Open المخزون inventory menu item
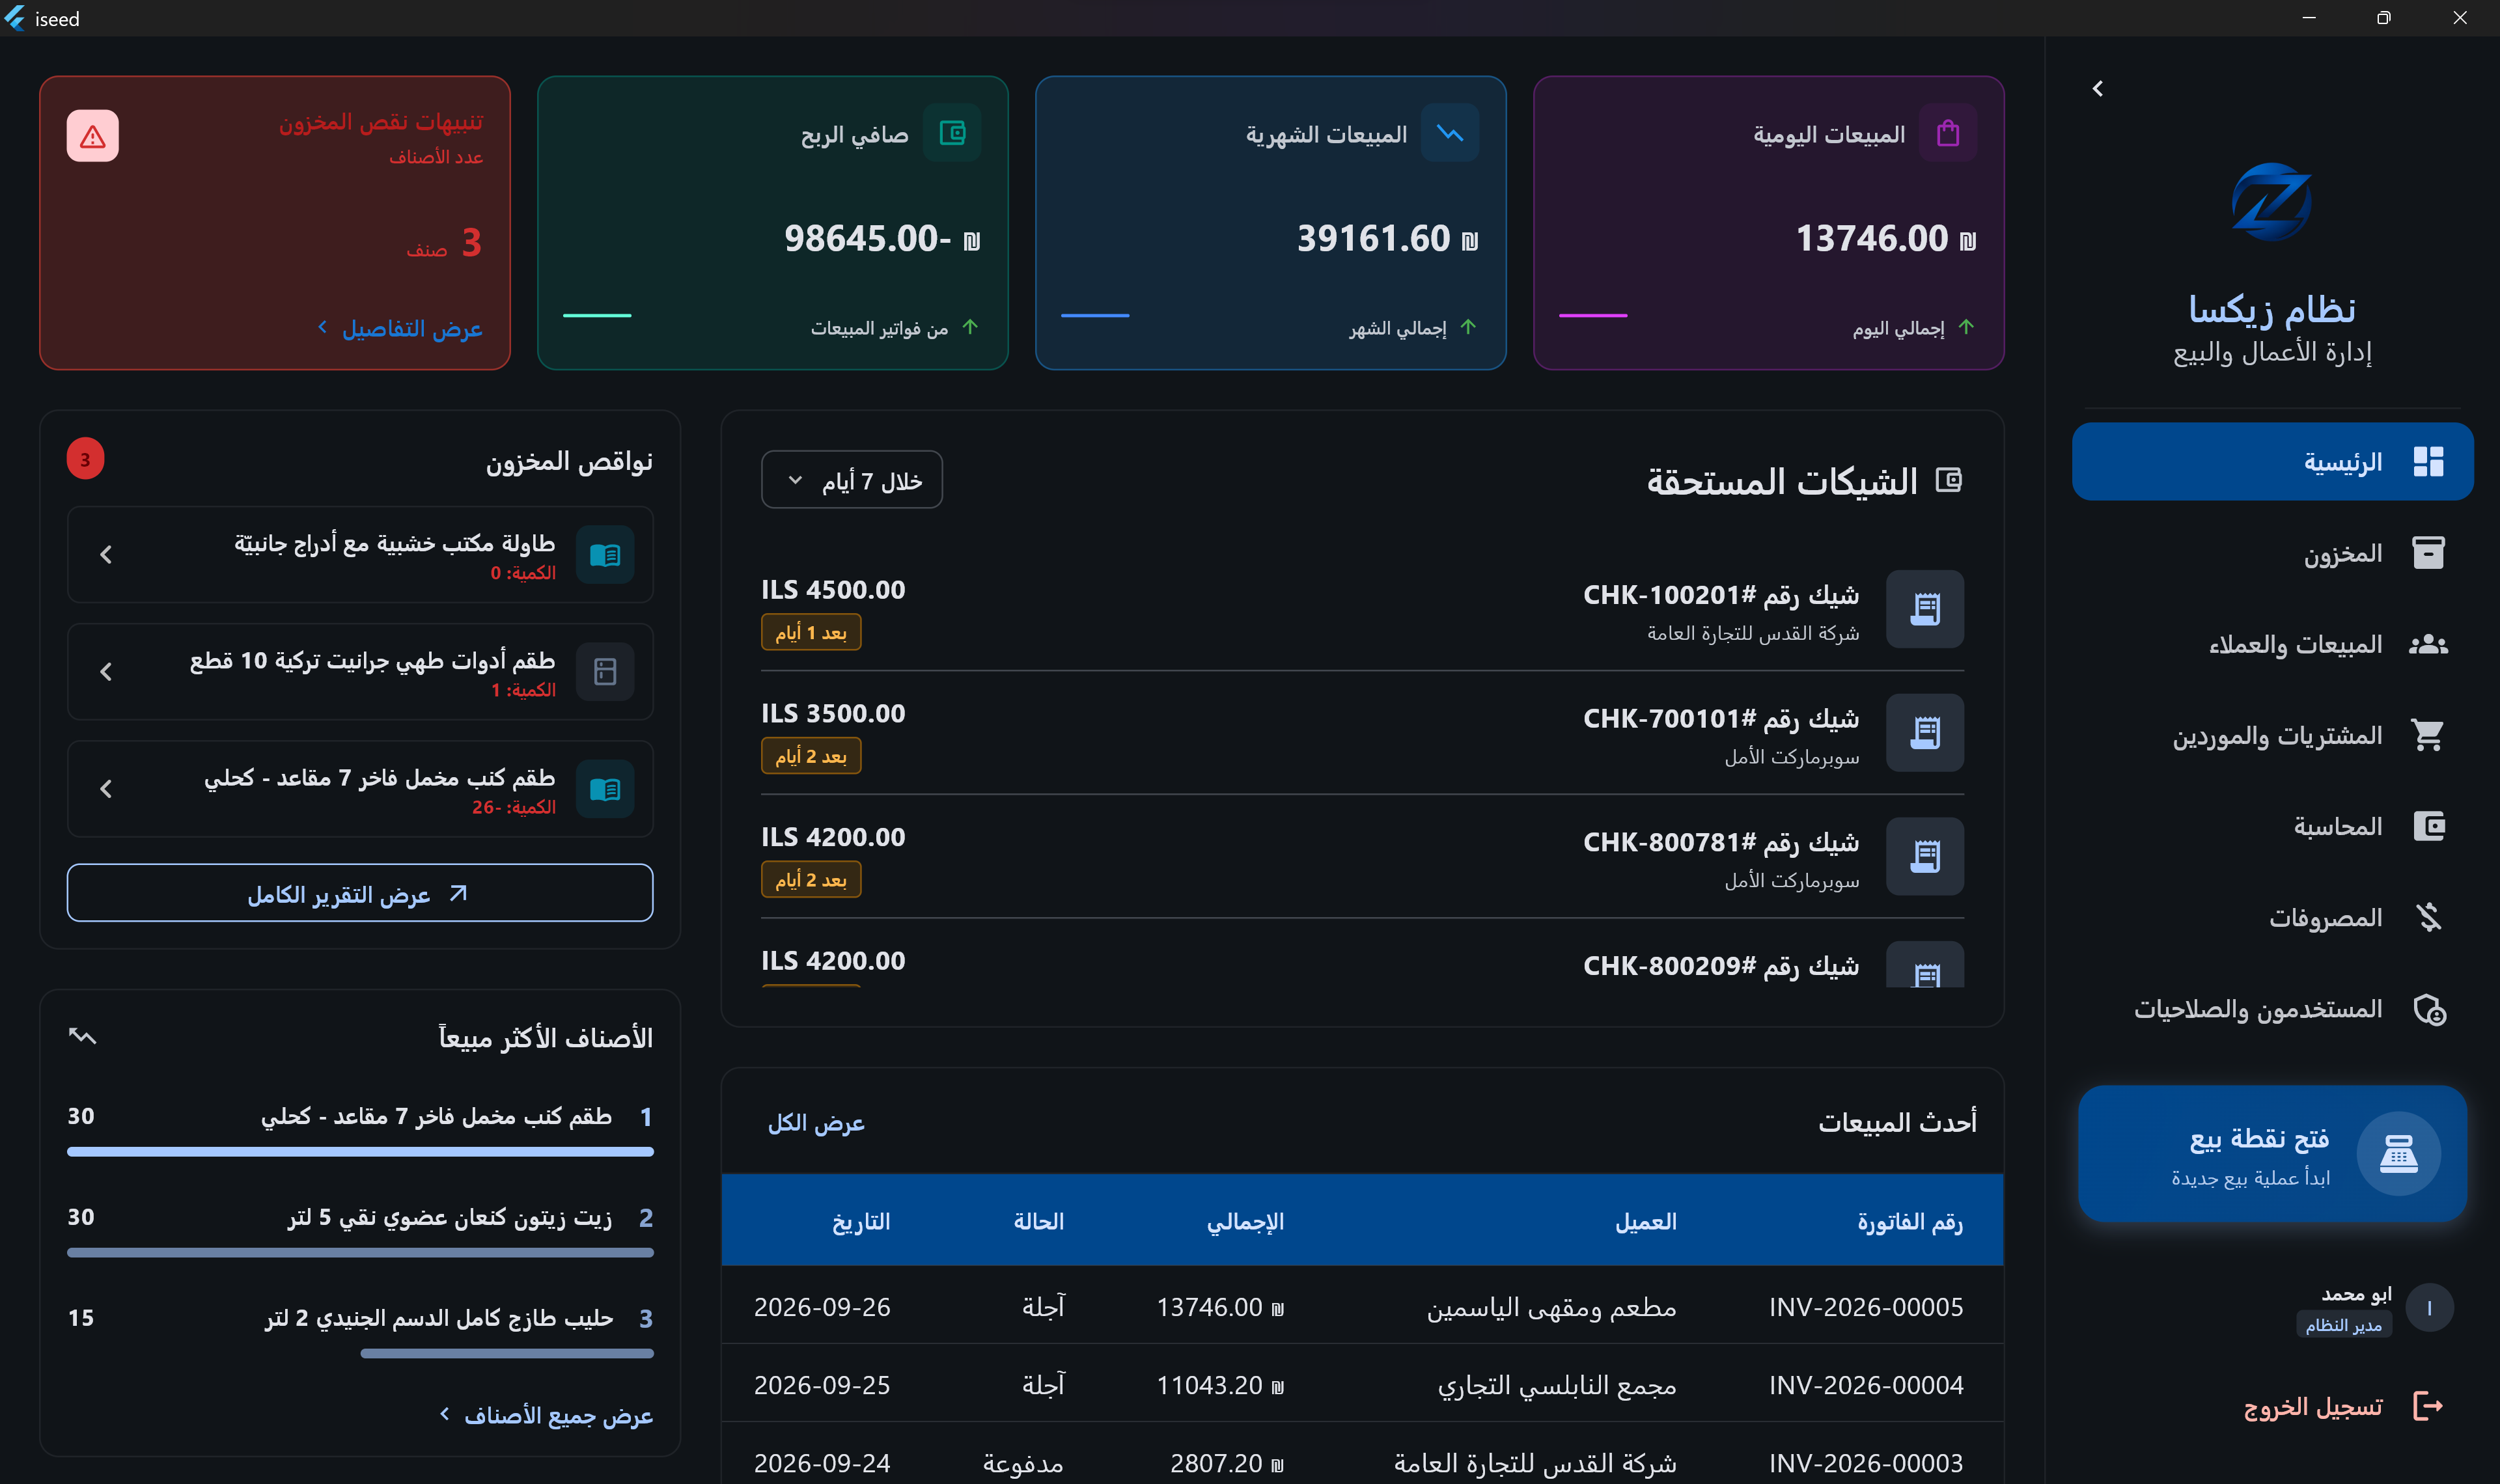2500x1484 pixels. point(2272,552)
